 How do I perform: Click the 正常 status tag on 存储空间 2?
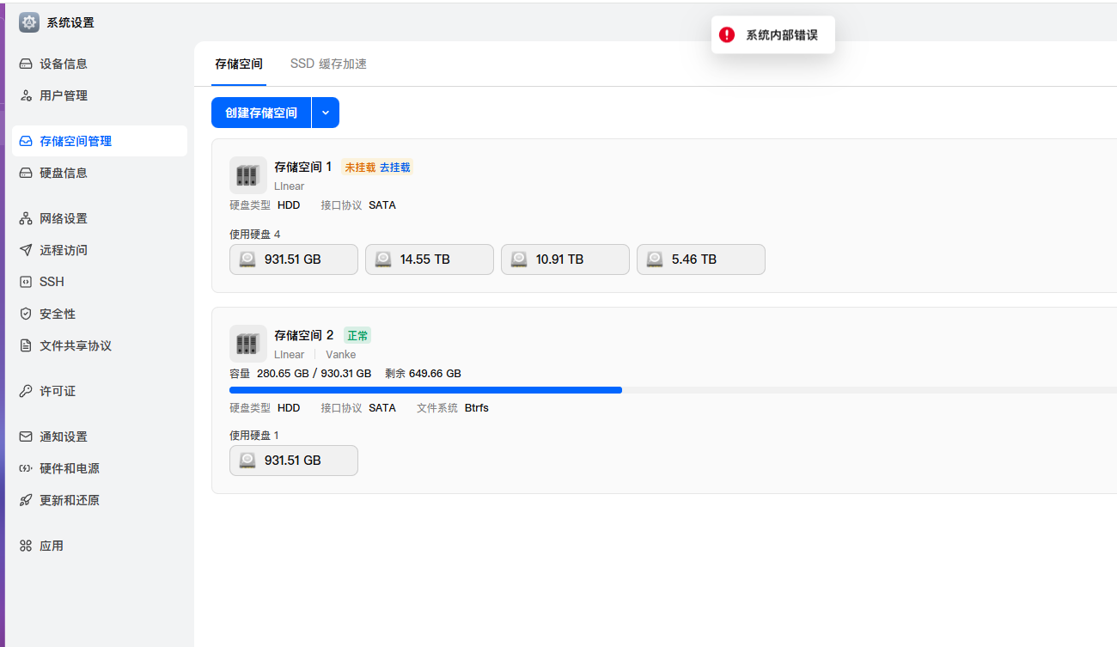[x=357, y=336]
